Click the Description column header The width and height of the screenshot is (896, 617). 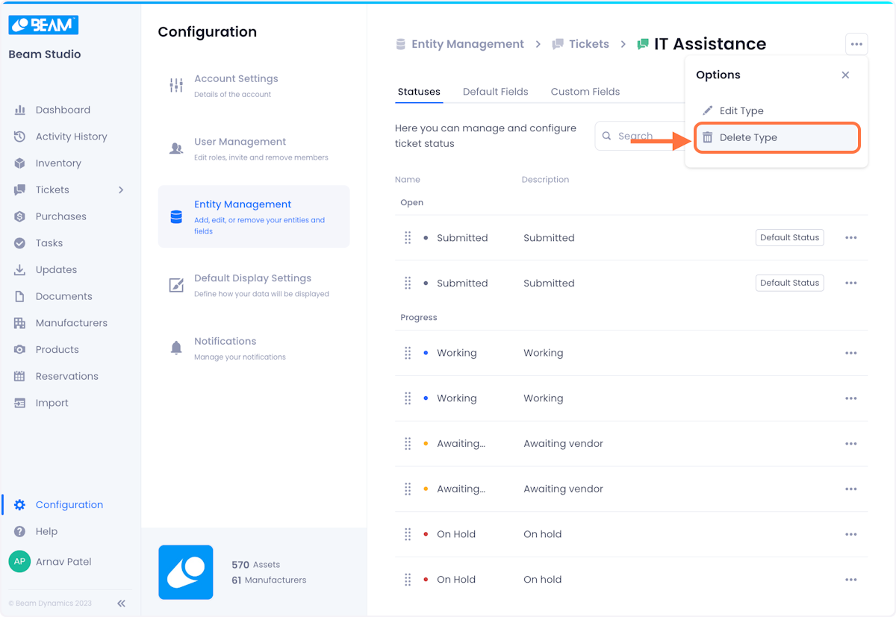tap(545, 180)
